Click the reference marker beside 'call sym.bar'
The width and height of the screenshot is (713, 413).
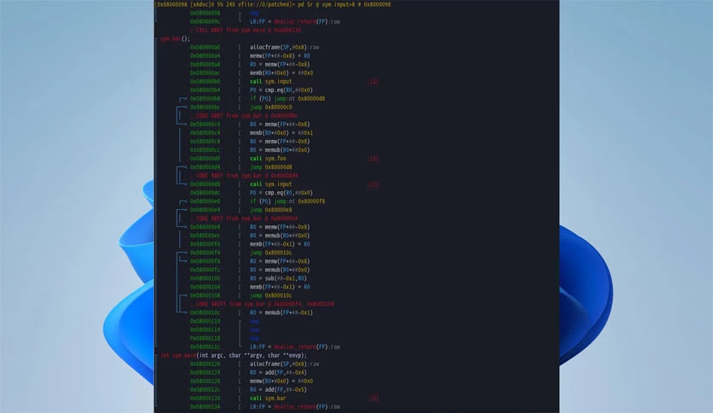tap(373, 398)
